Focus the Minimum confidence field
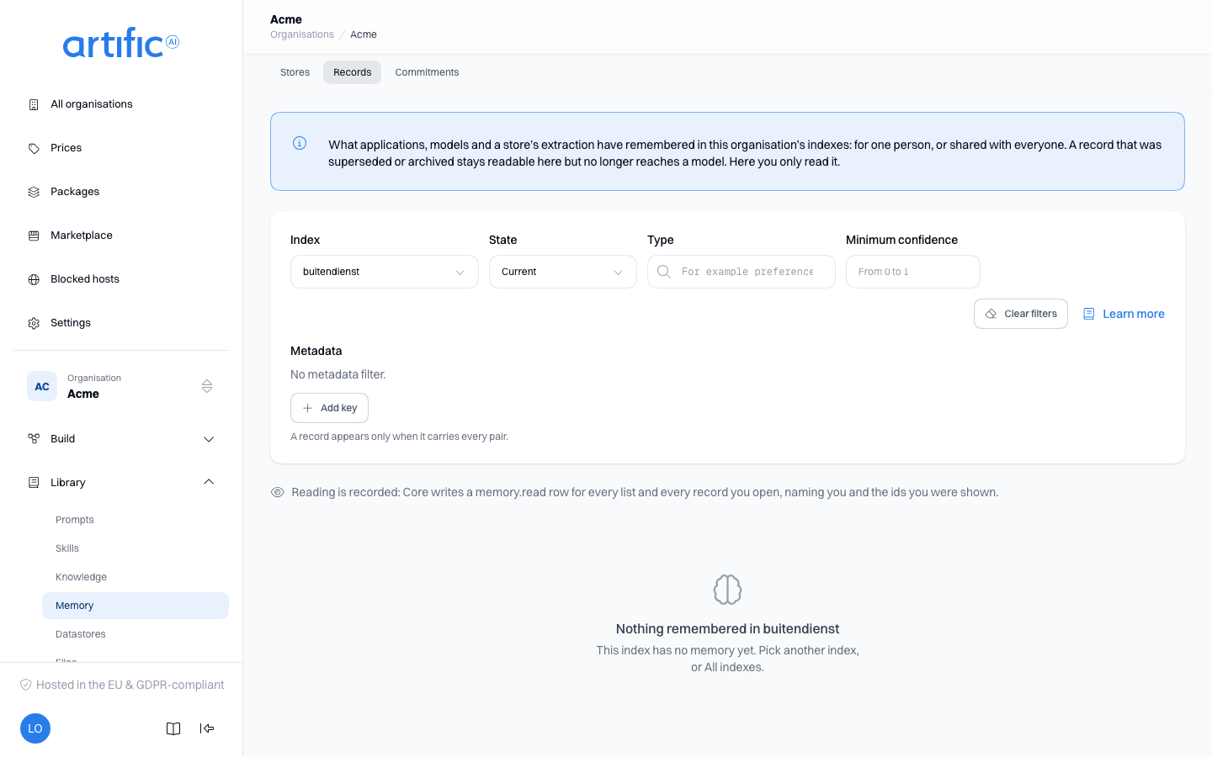This screenshot has width=1212, height=757. point(913,272)
